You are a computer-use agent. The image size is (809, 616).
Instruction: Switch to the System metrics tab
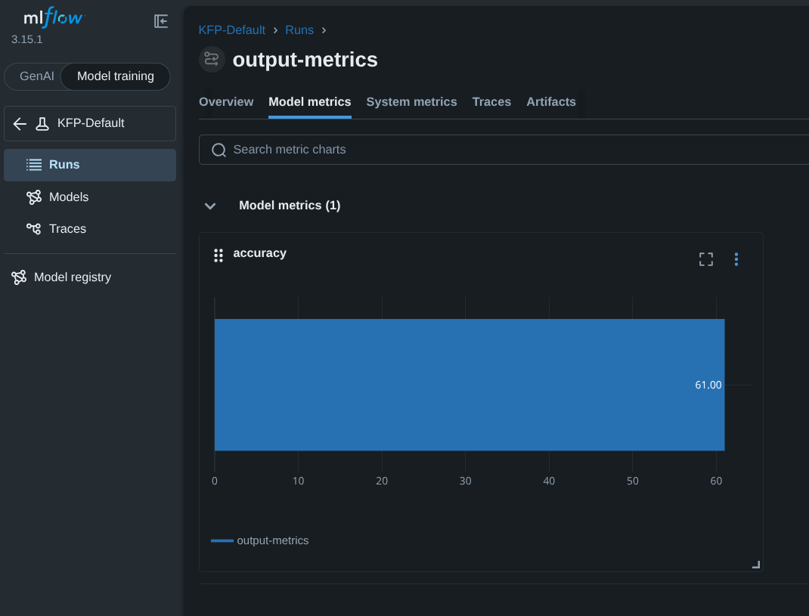coord(412,102)
